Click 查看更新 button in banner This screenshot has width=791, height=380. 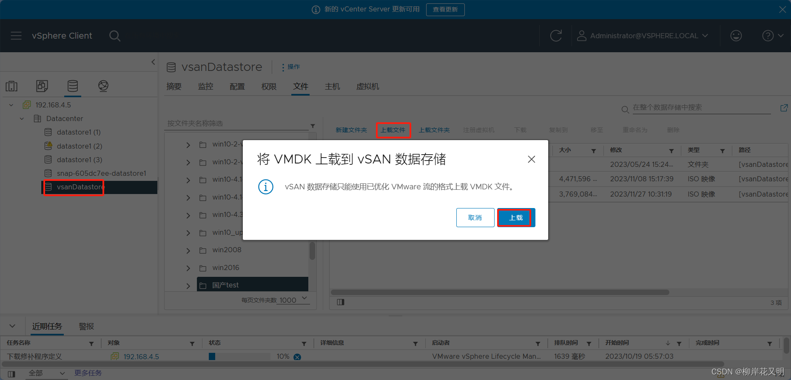(445, 9)
